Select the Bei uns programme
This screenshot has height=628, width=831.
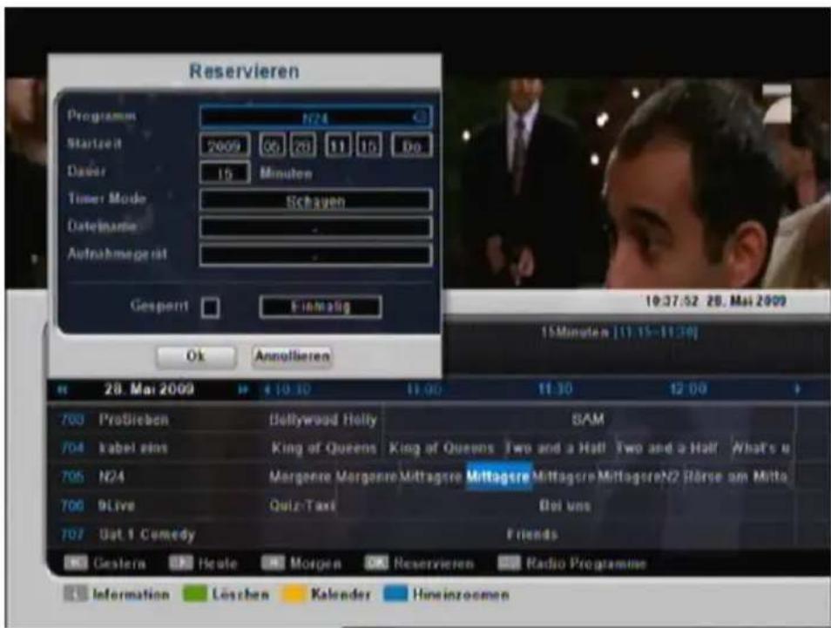pos(564,505)
